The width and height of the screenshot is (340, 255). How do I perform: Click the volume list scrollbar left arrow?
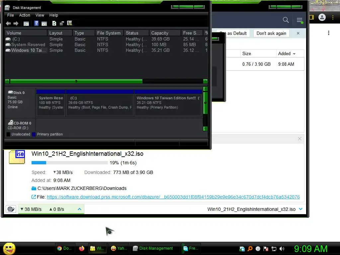pos(7,81)
